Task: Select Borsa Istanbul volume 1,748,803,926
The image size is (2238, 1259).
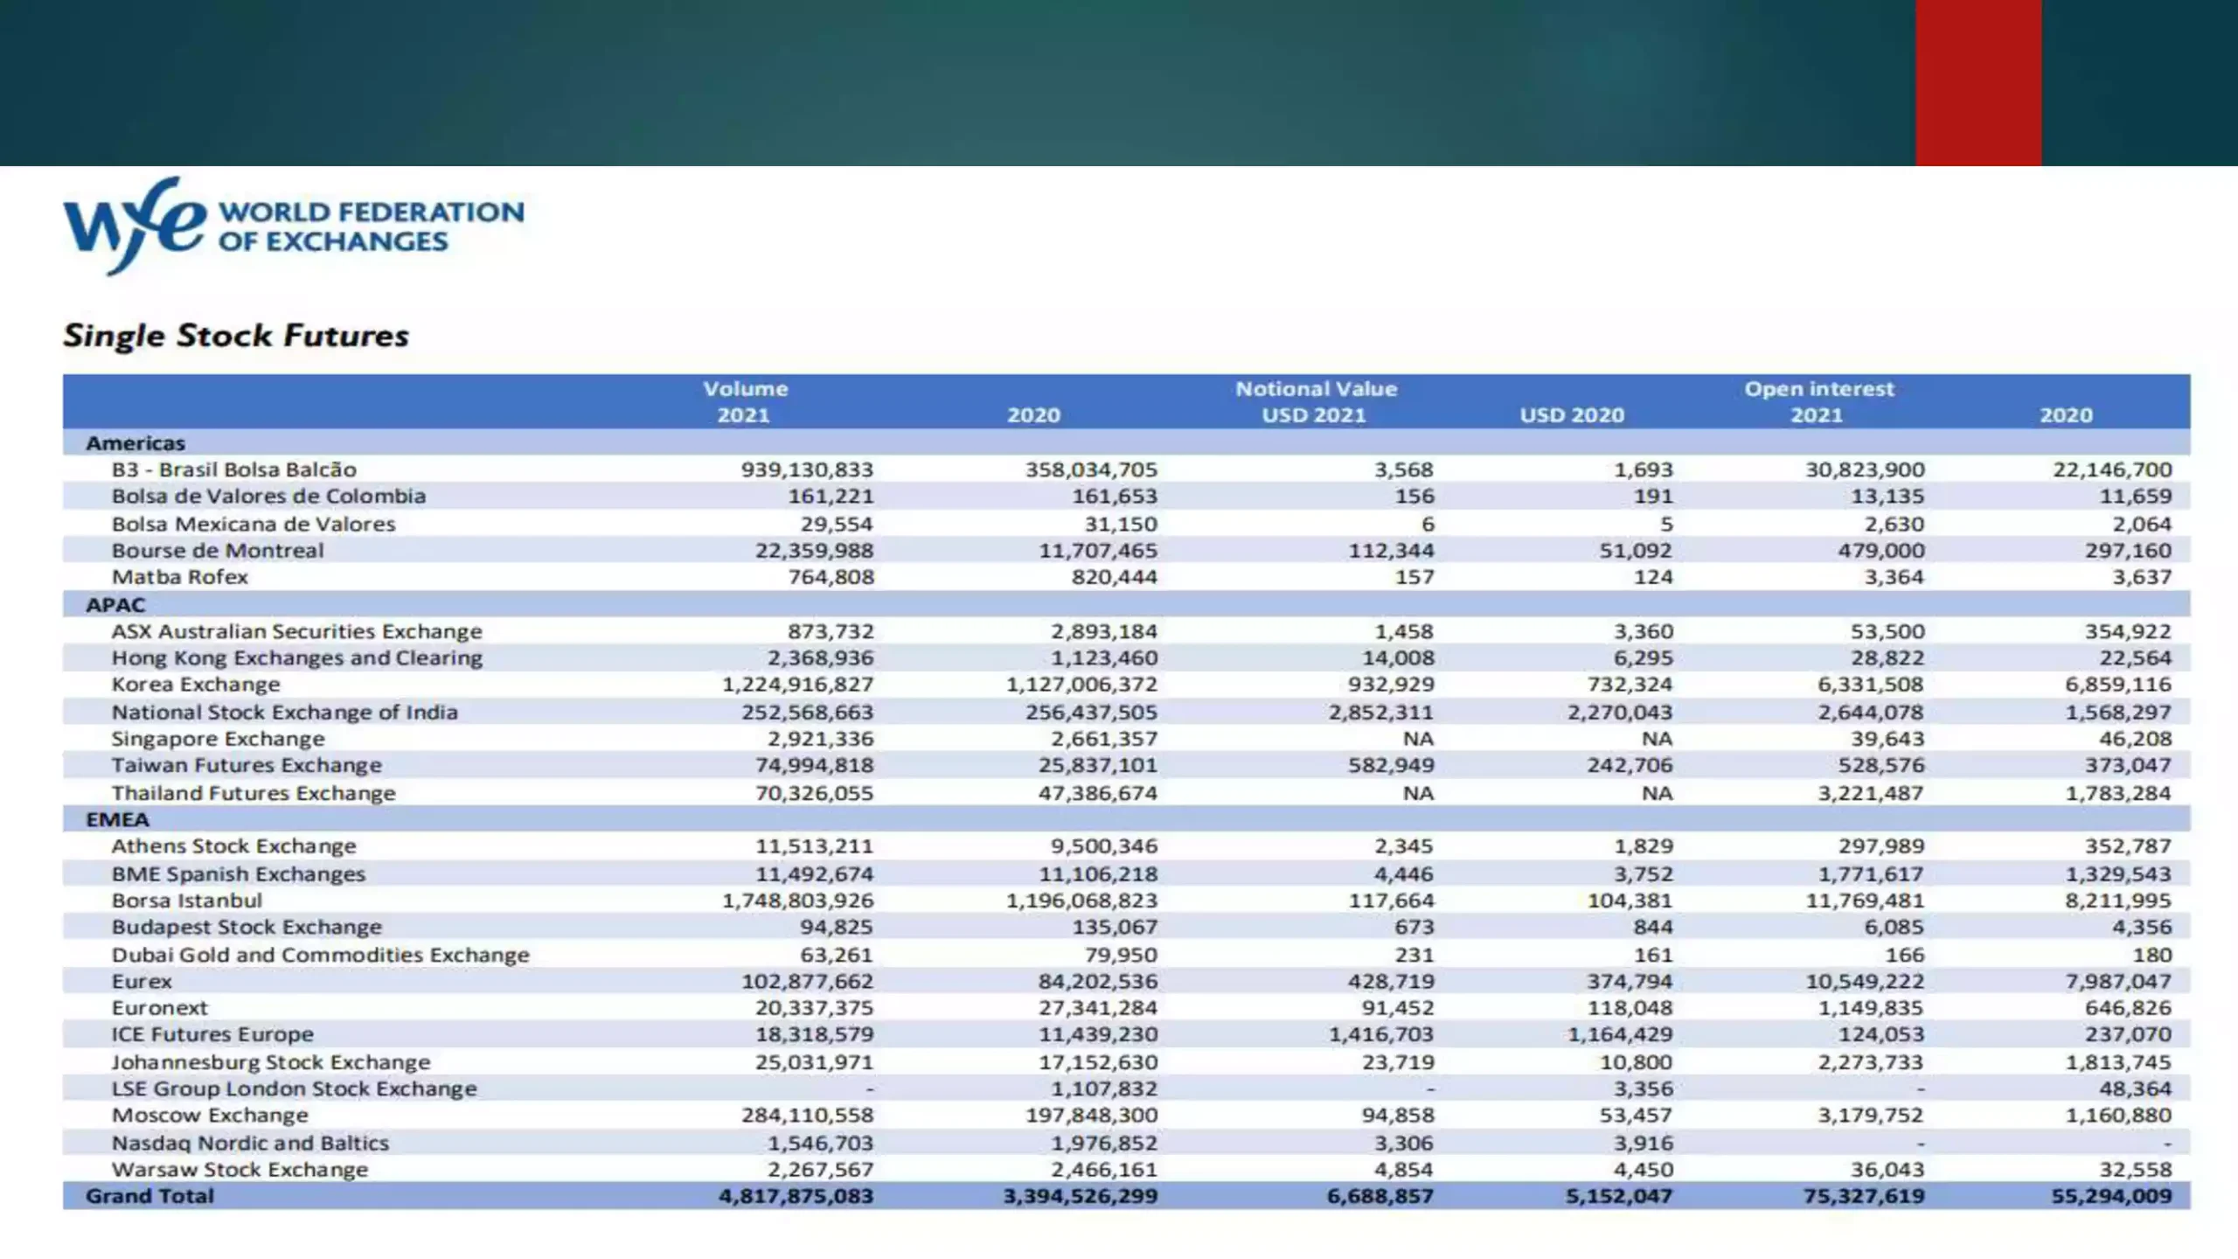Action: 797,901
